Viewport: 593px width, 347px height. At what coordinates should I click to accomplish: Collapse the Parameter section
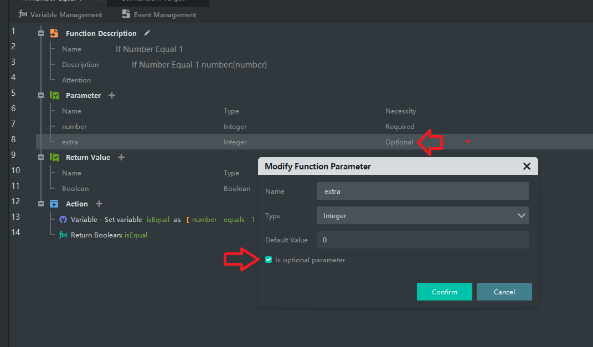[40, 95]
